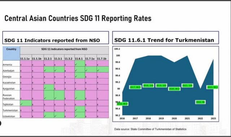
Task: Click Armenia's green 11.6.1 checkmark cell
Action: [x=80, y=63]
